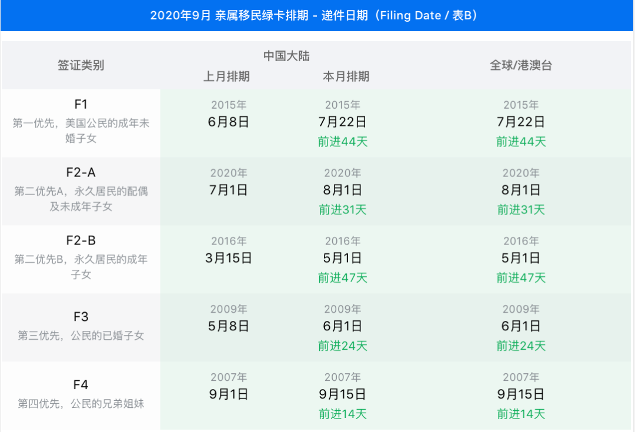Click 前进24天 under 全球/港澳台
635x432 pixels.
pos(521,346)
